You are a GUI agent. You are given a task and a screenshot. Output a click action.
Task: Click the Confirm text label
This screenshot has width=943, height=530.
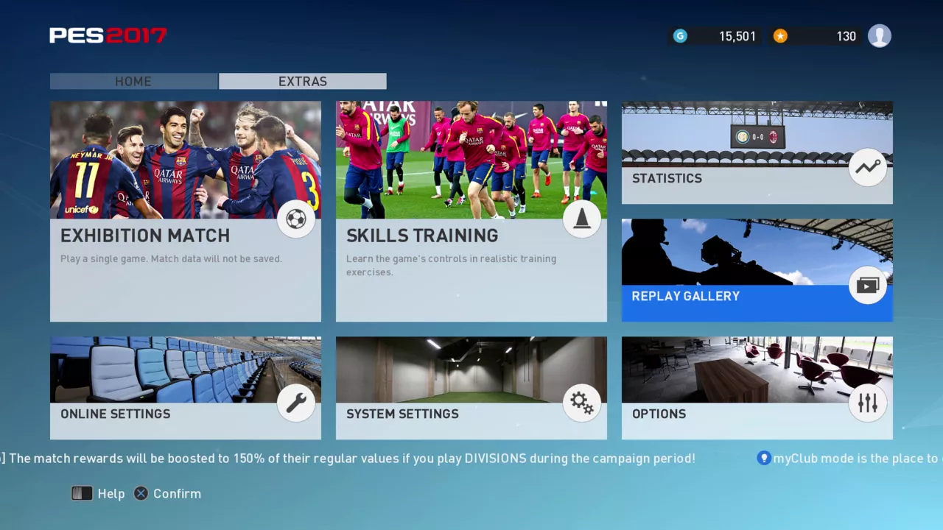click(177, 494)
